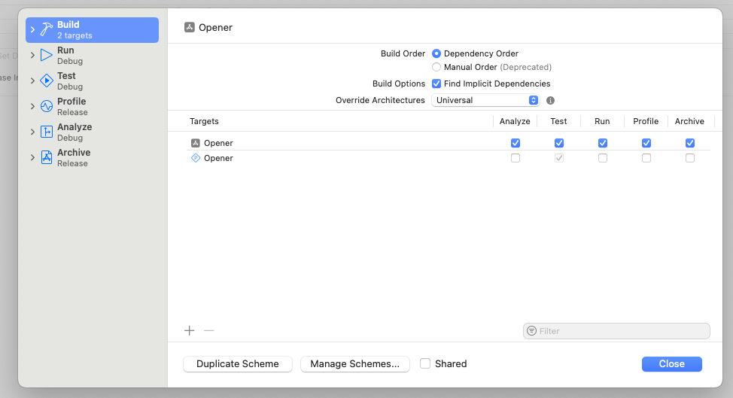The width and height of the screenshot is (733, 398).
Task: Open Override Architectures Universal dropdown
Action: pyautogui.click(x=486, y=100)
